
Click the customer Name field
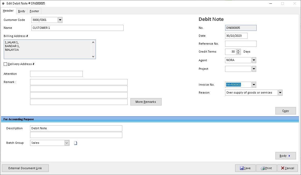[77, 28]
